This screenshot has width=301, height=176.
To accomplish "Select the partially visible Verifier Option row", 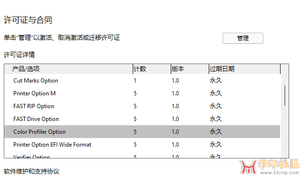I will coord(142,156).
